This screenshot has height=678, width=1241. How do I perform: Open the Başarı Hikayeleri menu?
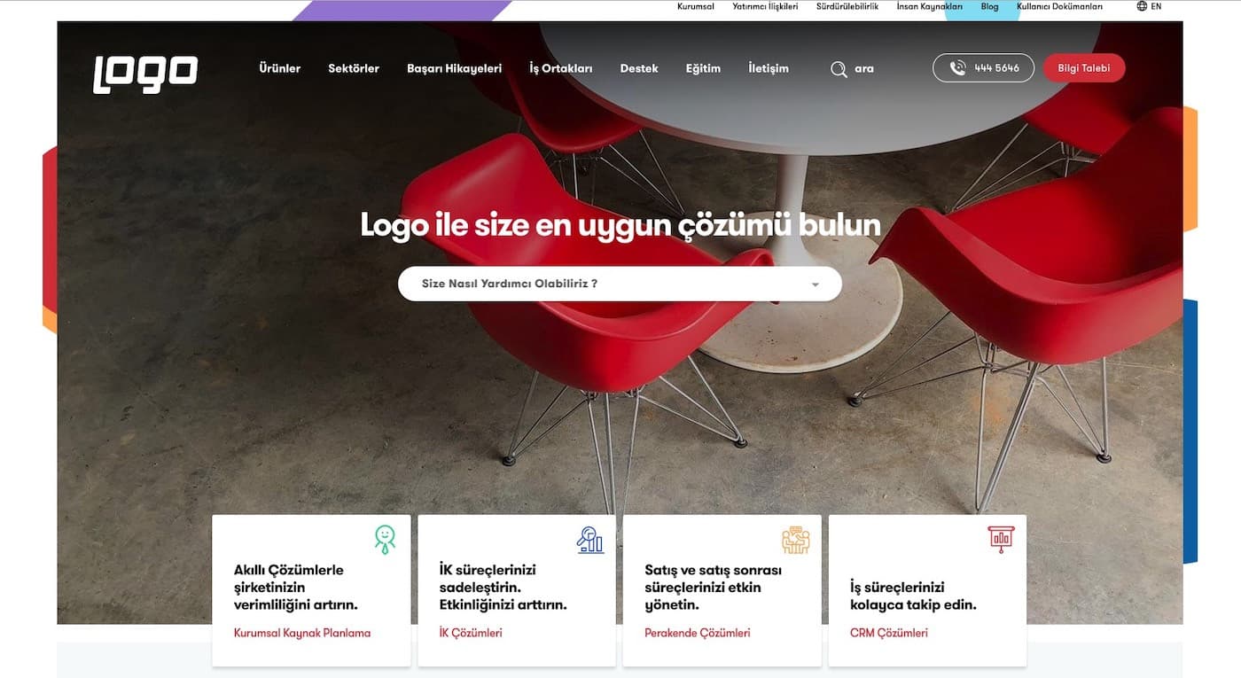pyautogui.click(x=454, y=68)
